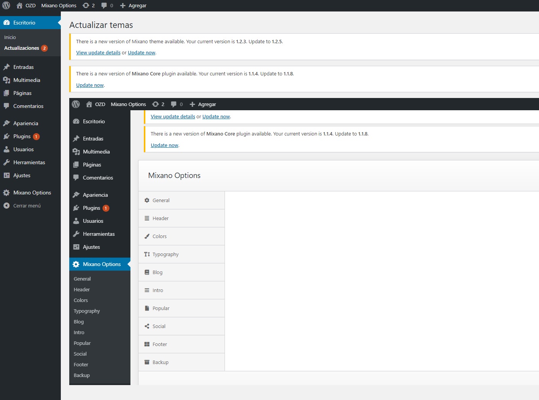Click the Usuarios person icon in inner sidebar
This screenshot has height=400, width=539.
[x=76, y=221]
